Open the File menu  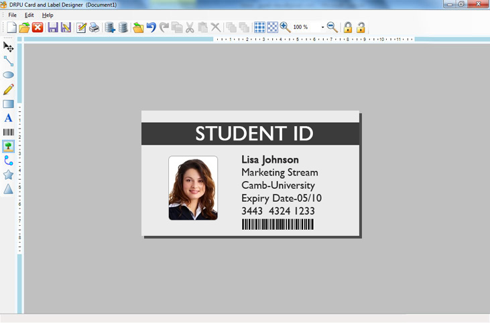point(13,15)
